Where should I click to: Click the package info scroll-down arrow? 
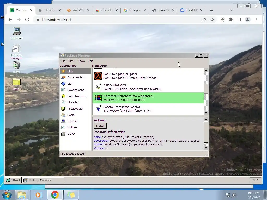click(x=206, y=148)
